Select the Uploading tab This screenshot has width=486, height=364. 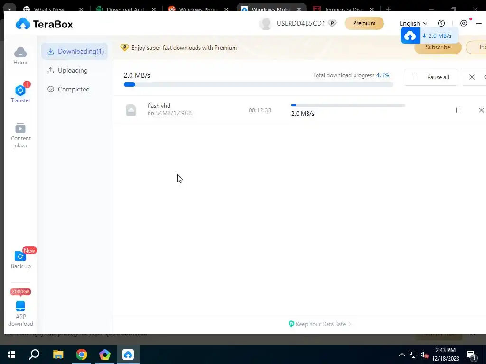tap(67, 70)
